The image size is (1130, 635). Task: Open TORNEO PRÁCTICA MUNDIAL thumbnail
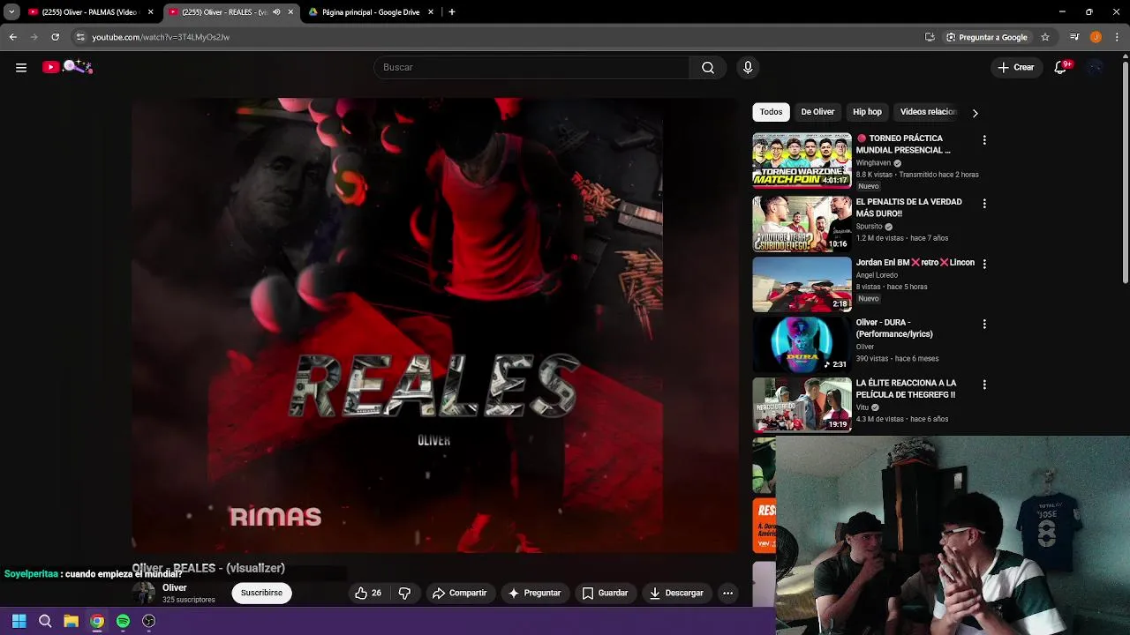click(x=802, y=161)
